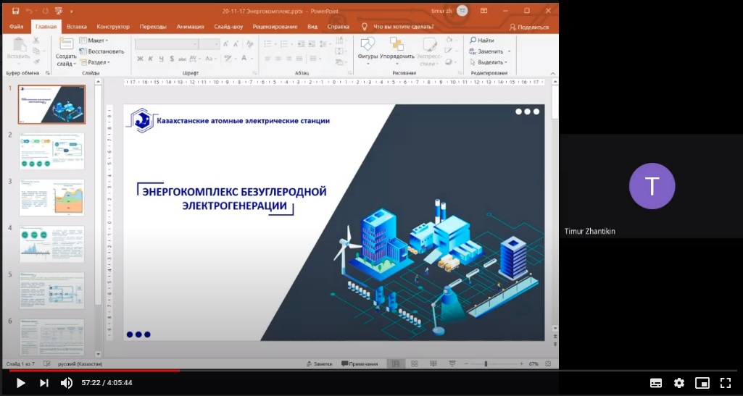Click the slide sorter view icon
The image size is (743, 396).
pyautogui.click(x=414, y=363)
